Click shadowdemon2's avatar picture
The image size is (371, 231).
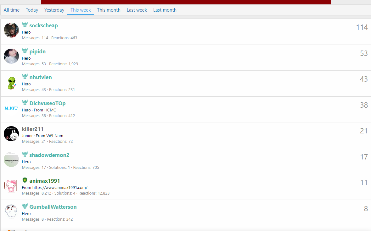(x=11, y=159)
